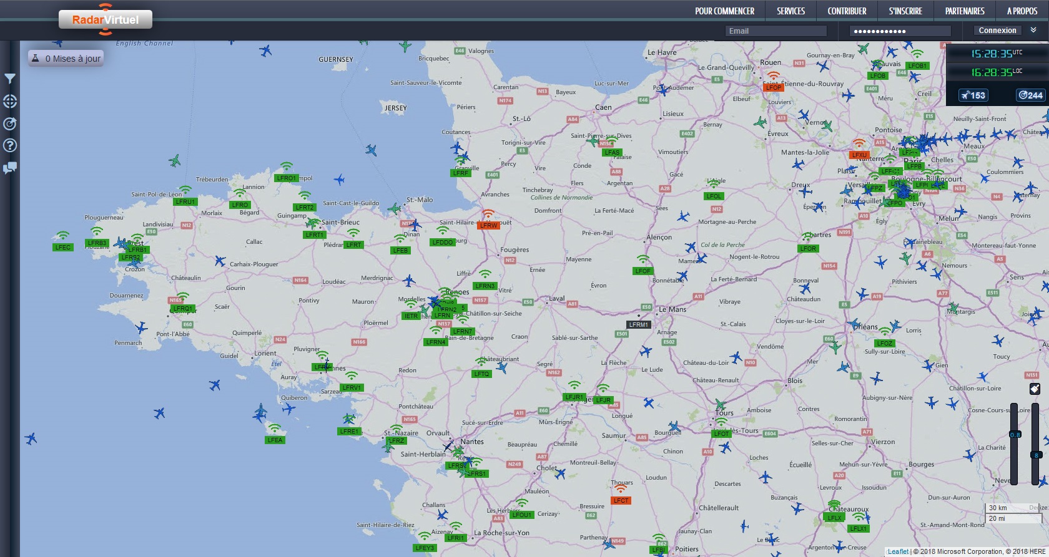
Task: Click the Leaflet attribution link
Action: point(898,551)
